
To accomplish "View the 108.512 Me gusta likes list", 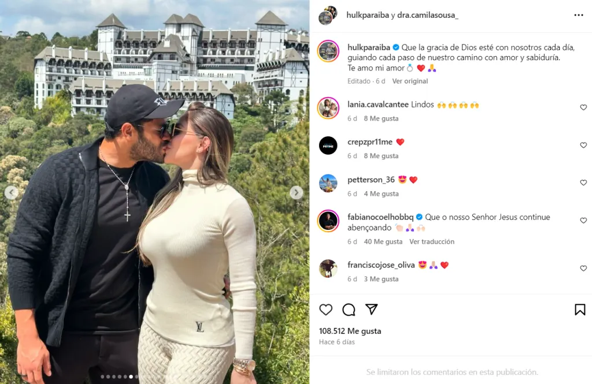I will point(350,331).
